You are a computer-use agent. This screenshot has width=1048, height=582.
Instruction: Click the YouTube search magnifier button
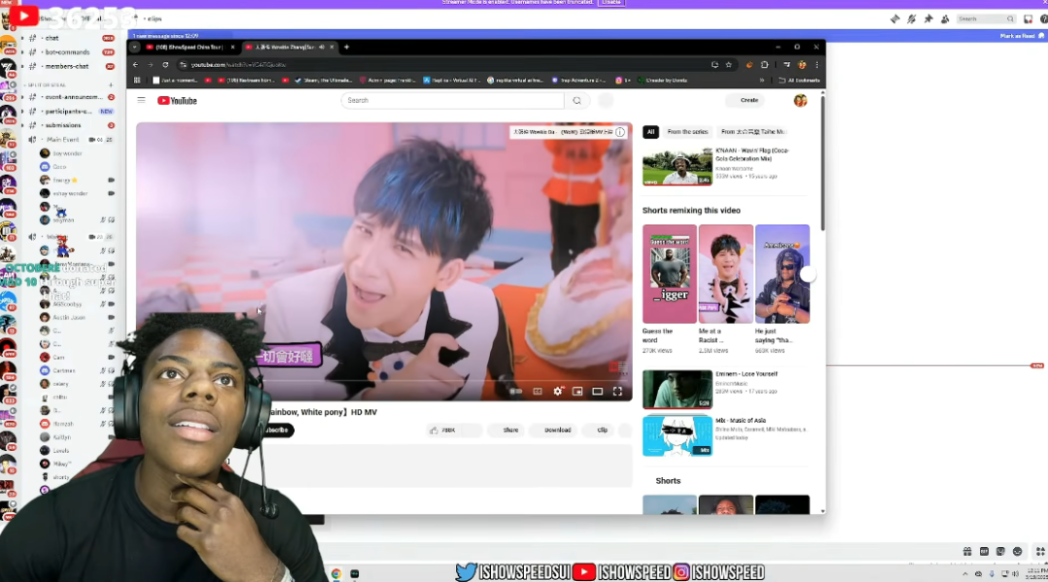[x=576, y=100]
